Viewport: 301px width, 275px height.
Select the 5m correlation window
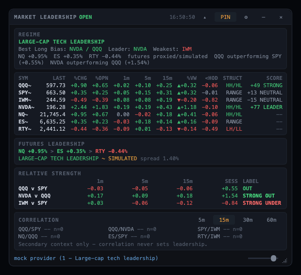[201, 220]
